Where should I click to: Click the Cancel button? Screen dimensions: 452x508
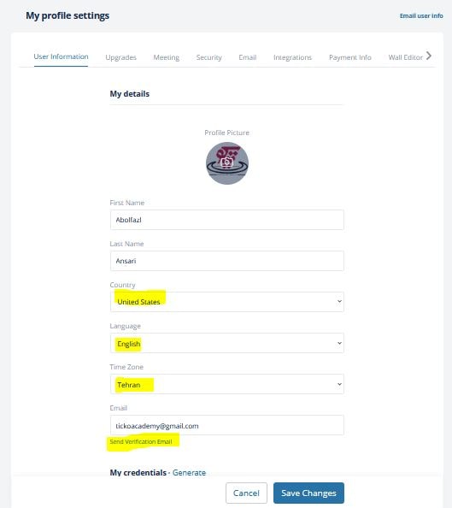(x=246, y=493)
